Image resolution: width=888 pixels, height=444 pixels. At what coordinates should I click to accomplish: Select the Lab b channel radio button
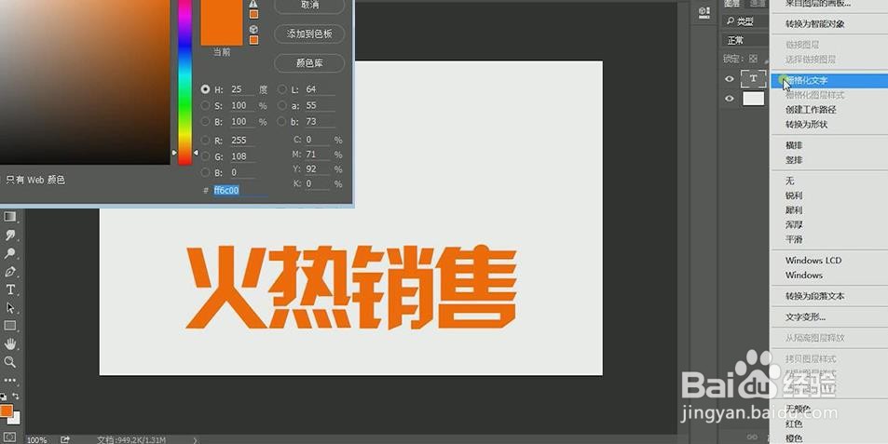point(282,122)
